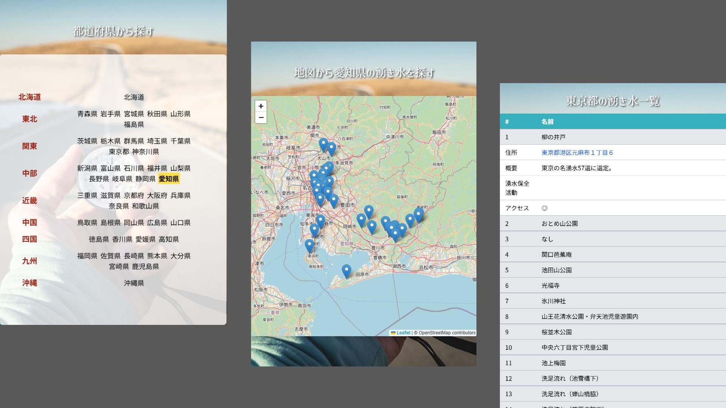Select 沖縄県 prefecture link
The width and height of the screenshot is (726, 408).
[134, 283]
